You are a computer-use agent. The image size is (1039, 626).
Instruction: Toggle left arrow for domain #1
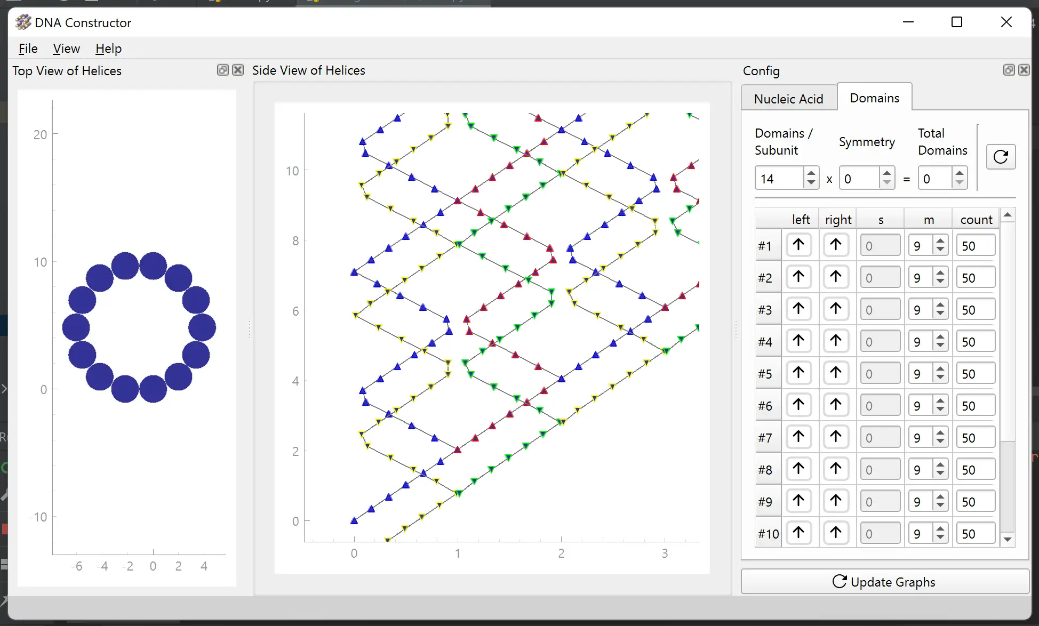click(x=798, y=245)
